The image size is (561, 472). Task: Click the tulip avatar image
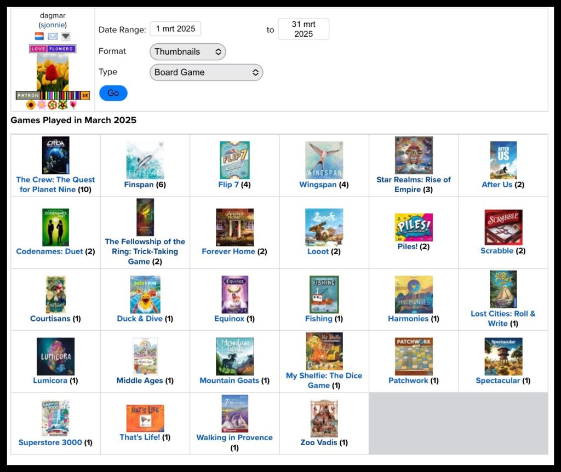[x=53, y=73]
